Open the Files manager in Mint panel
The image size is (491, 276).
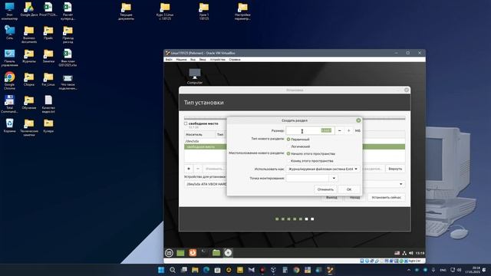coord(216,253)
